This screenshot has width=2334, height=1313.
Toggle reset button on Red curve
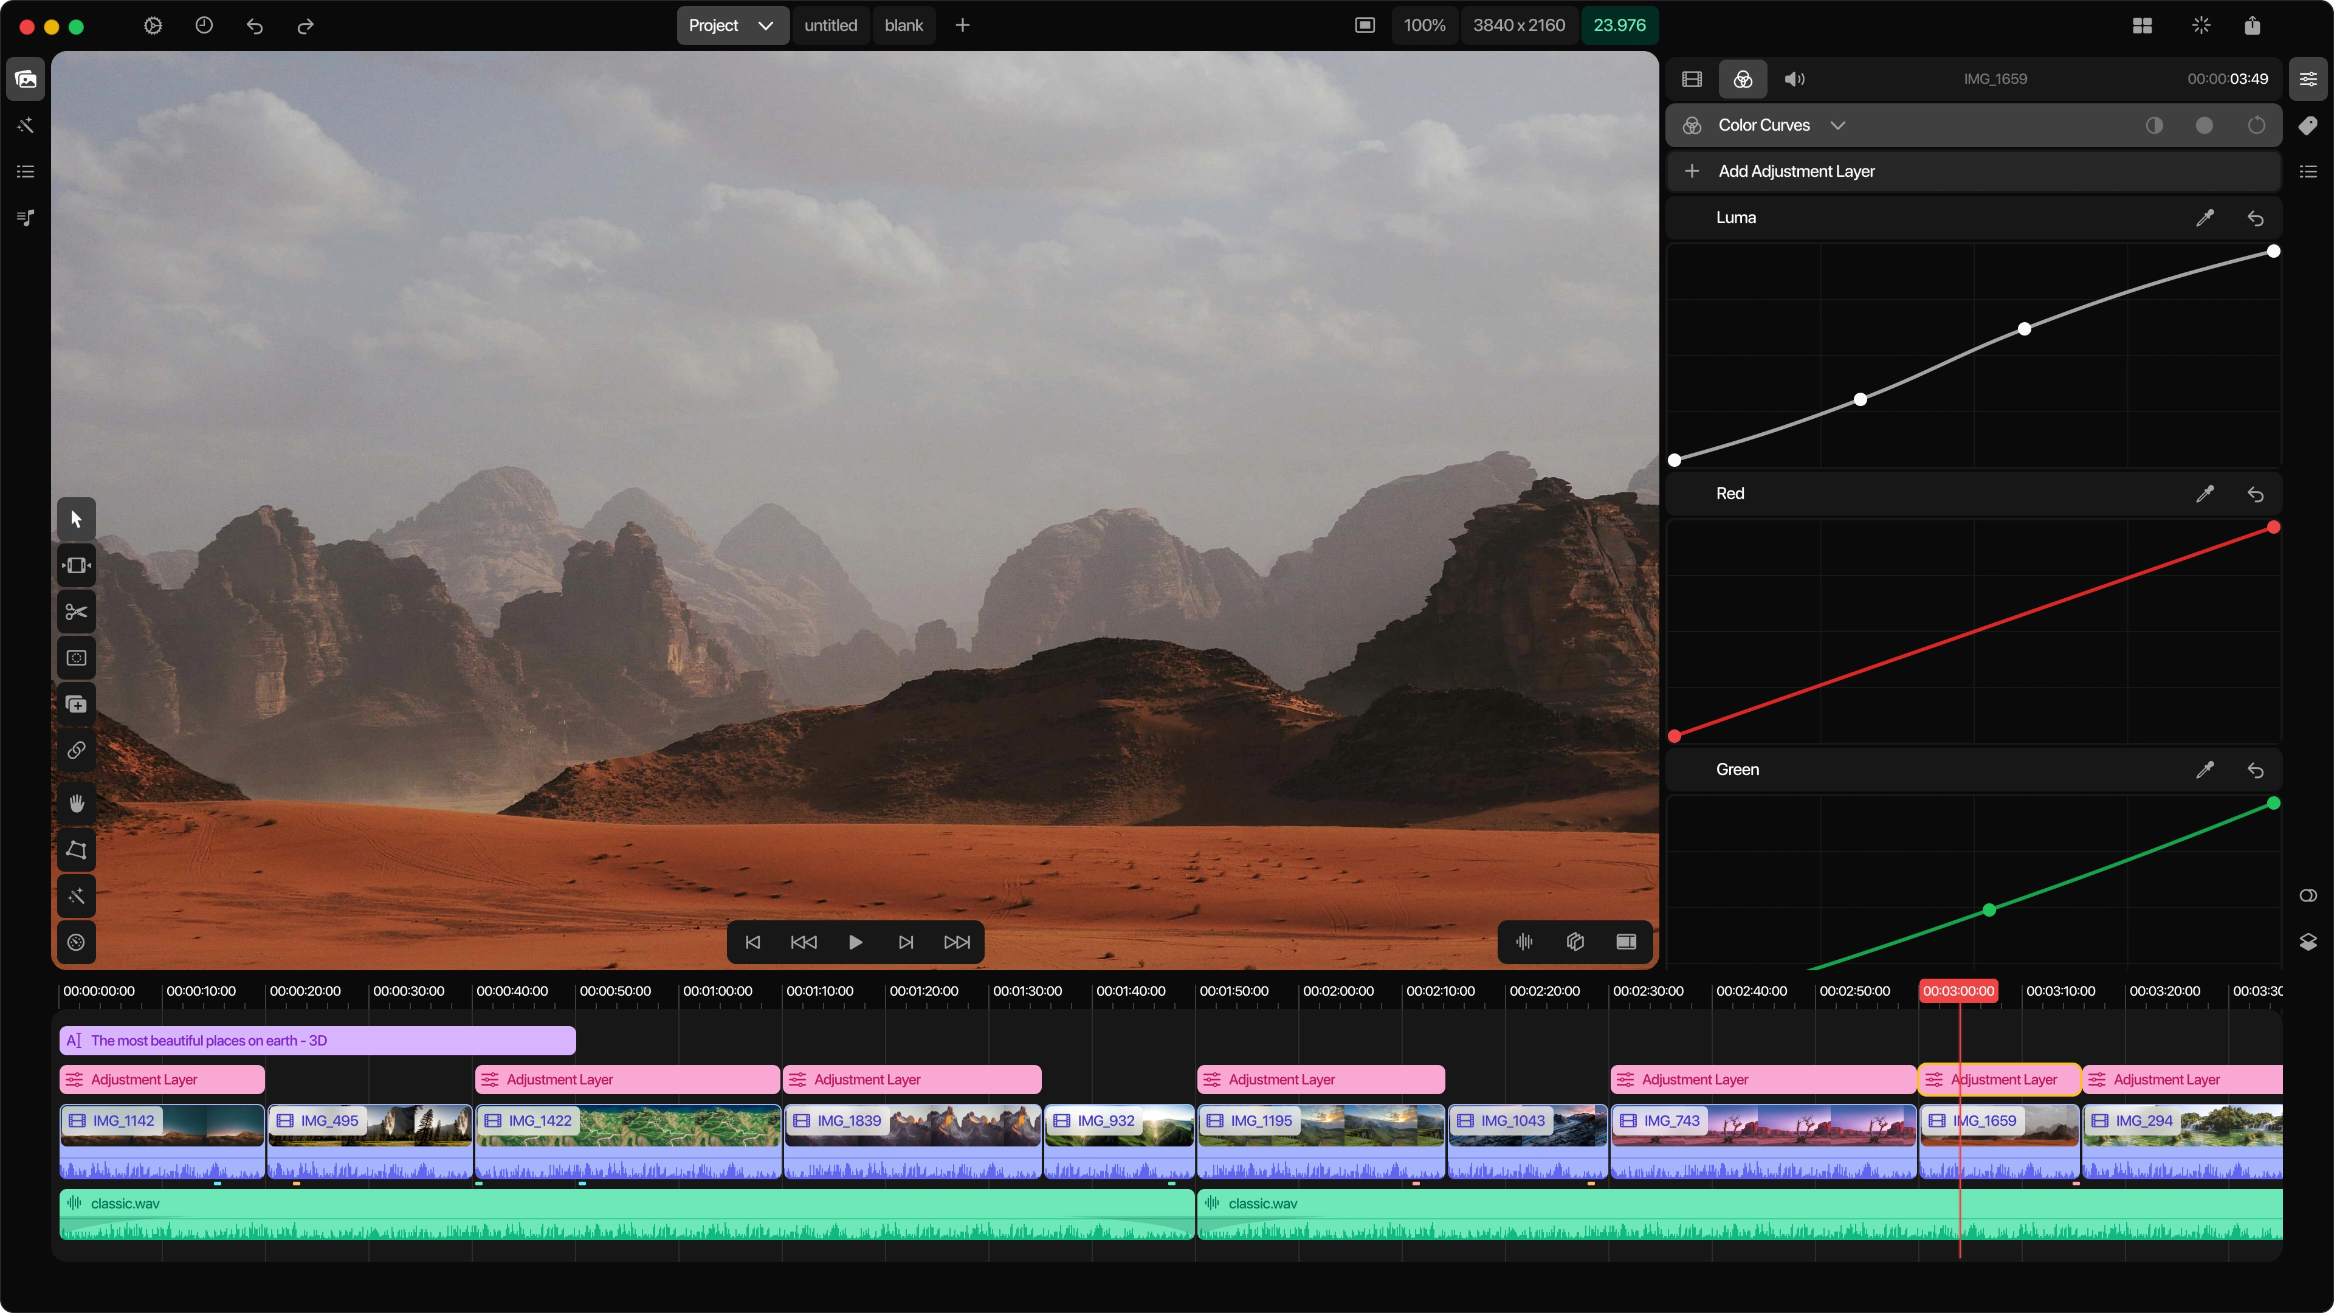coord(2256,494)
